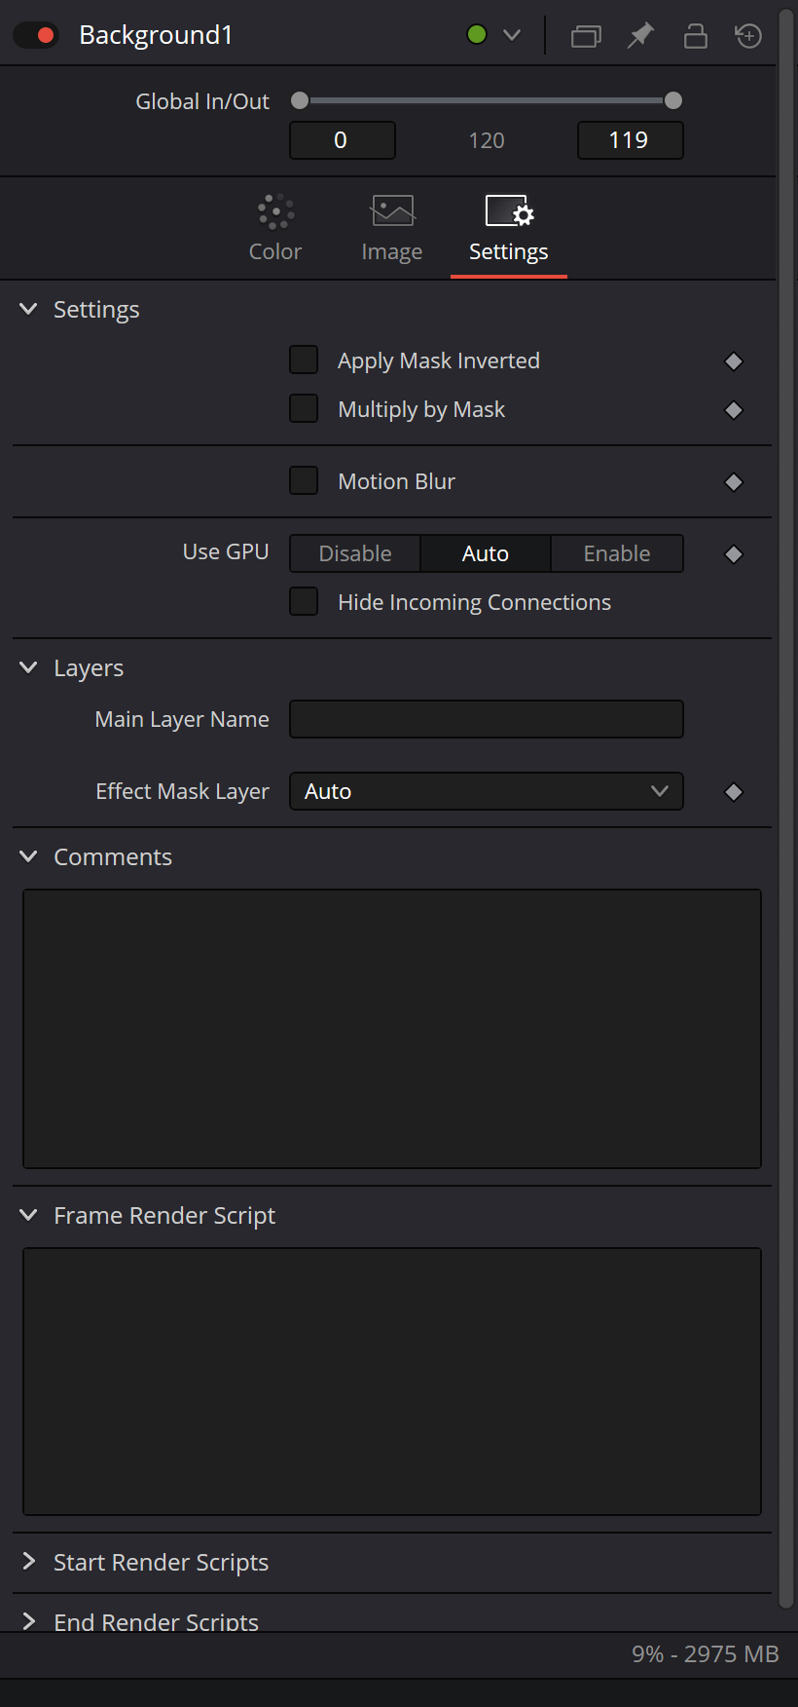Click the Global Out field showing 119
The height and width of the screenshot is (1707, 798).
click(631, 140)
